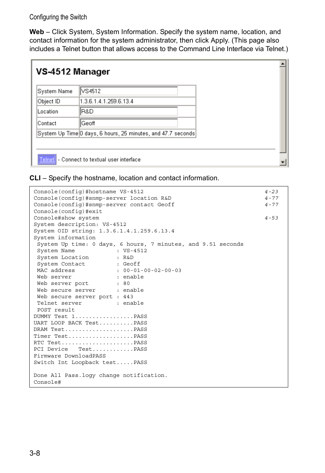Screen dimensions: 325x473
Task: Select the System Up Time value text
Action: coord(137,133)
